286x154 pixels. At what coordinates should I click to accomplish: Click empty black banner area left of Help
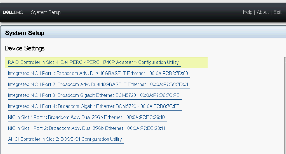tap(156, 12)
